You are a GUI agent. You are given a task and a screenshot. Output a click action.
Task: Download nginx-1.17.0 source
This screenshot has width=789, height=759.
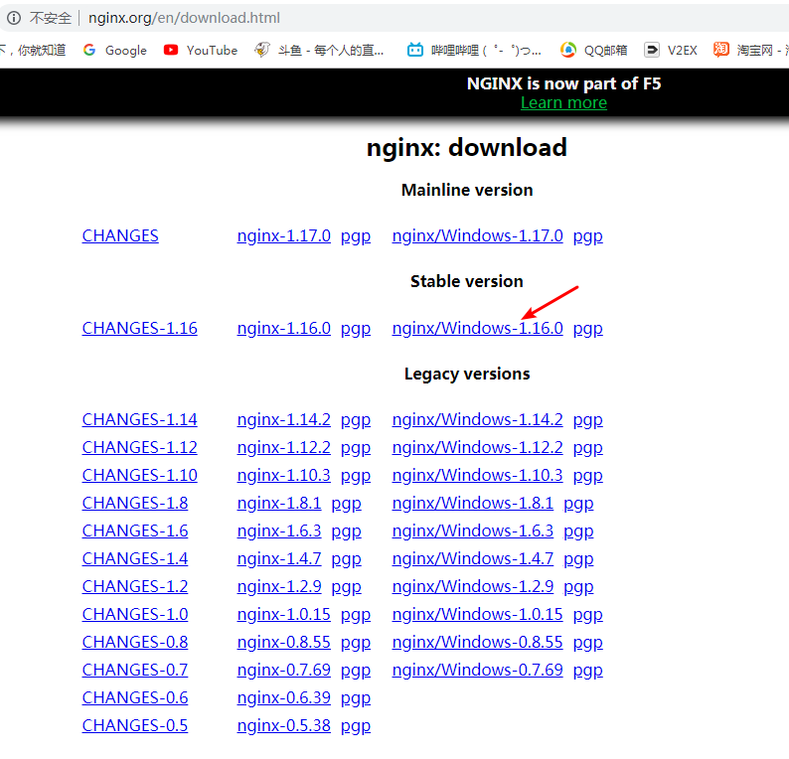coord(284,235)
